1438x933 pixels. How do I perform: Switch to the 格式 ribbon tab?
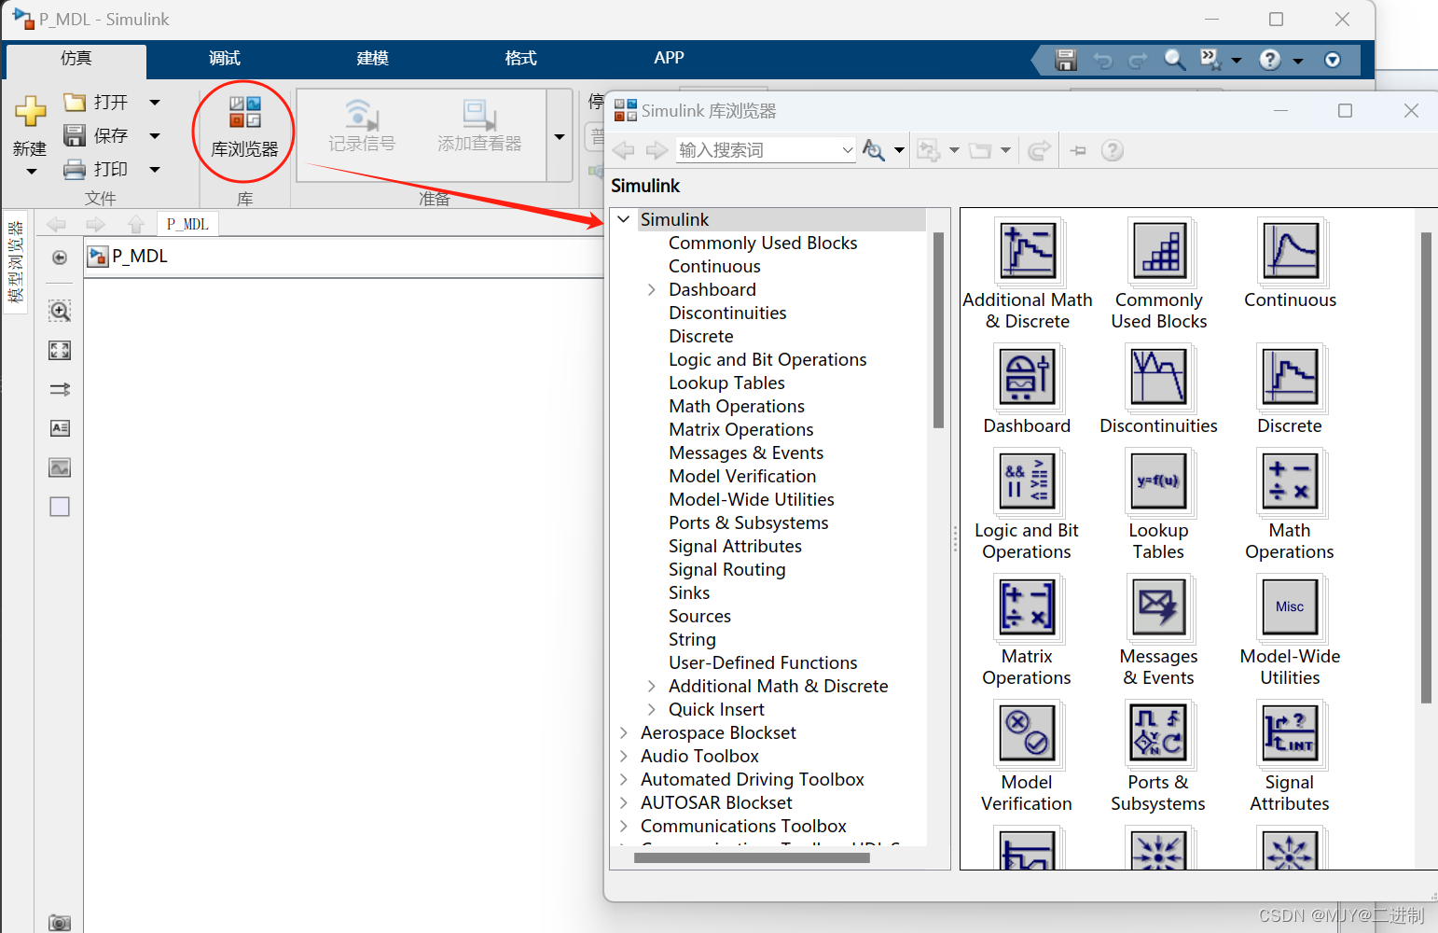tap(521, 59)
